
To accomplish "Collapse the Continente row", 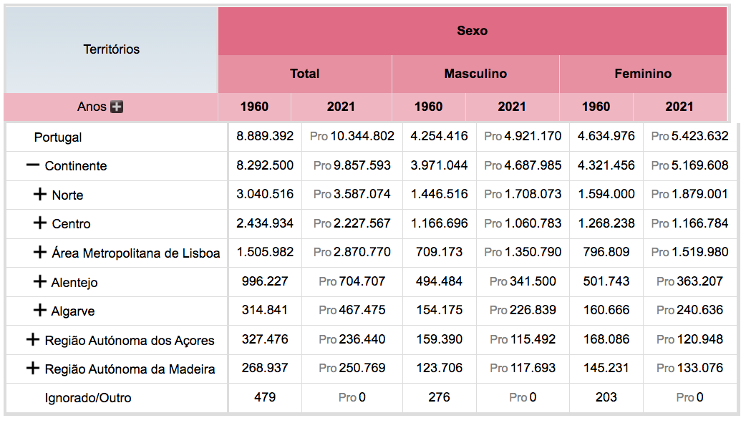I will click(32, 165).
